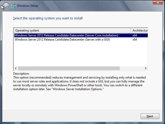The width and height of the screenshot is (165, 124).
Task: Click the x64 cell of Server with GUI row
Action: point(135,40)
